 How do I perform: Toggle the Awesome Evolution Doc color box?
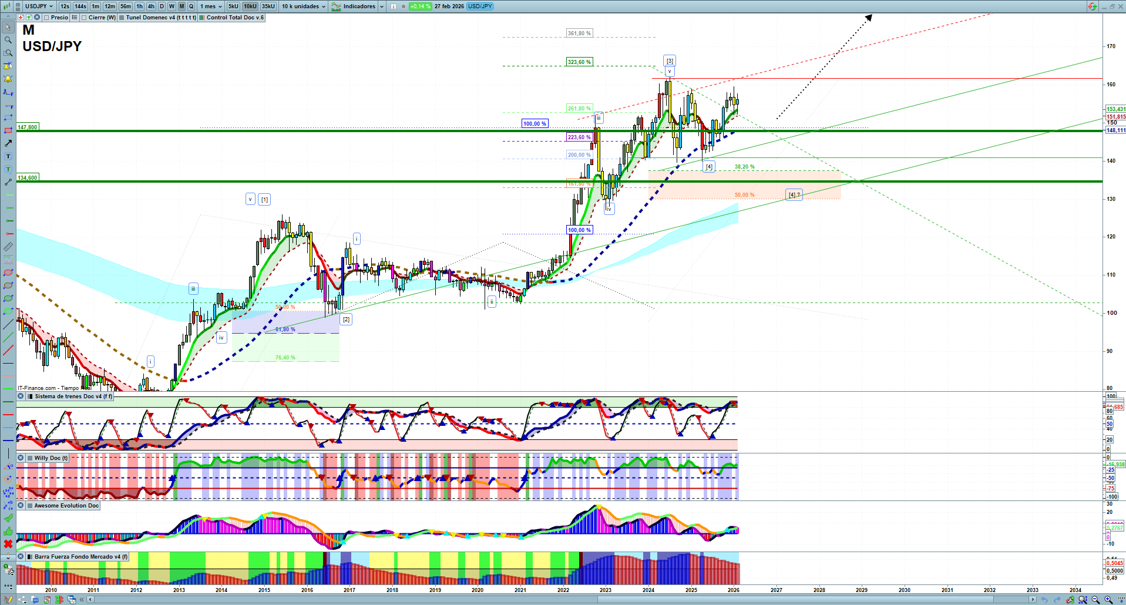coord(30,506)
